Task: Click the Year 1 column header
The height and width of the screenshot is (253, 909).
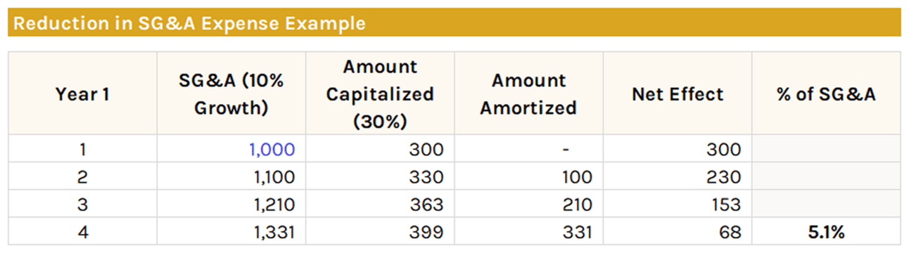Action: pos(82,93)
